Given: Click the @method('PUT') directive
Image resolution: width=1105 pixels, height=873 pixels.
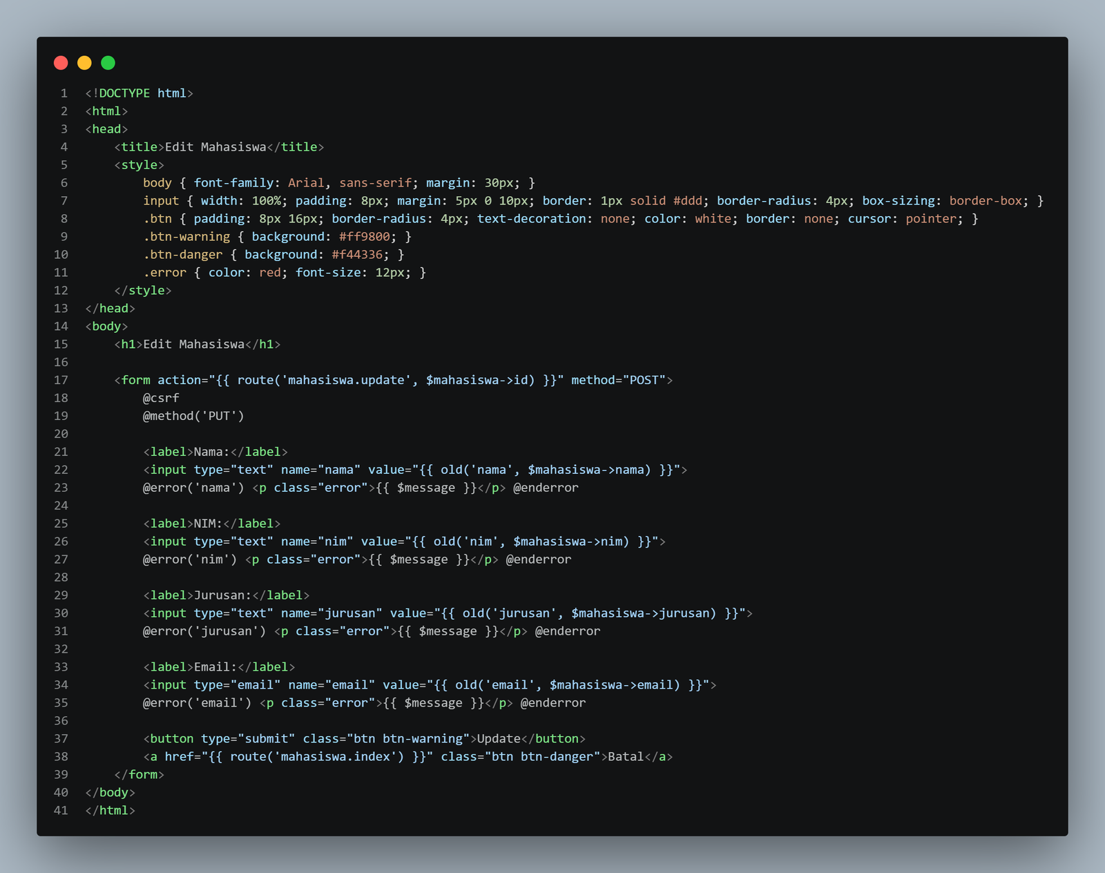Looking at the screenshot, I should click(x=193, y=416).
